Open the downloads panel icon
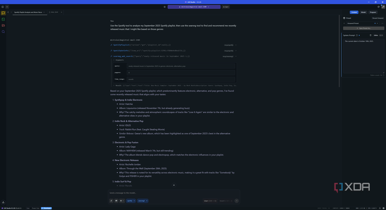Viewport: 386px width, 210px height. tap(3, 202)
